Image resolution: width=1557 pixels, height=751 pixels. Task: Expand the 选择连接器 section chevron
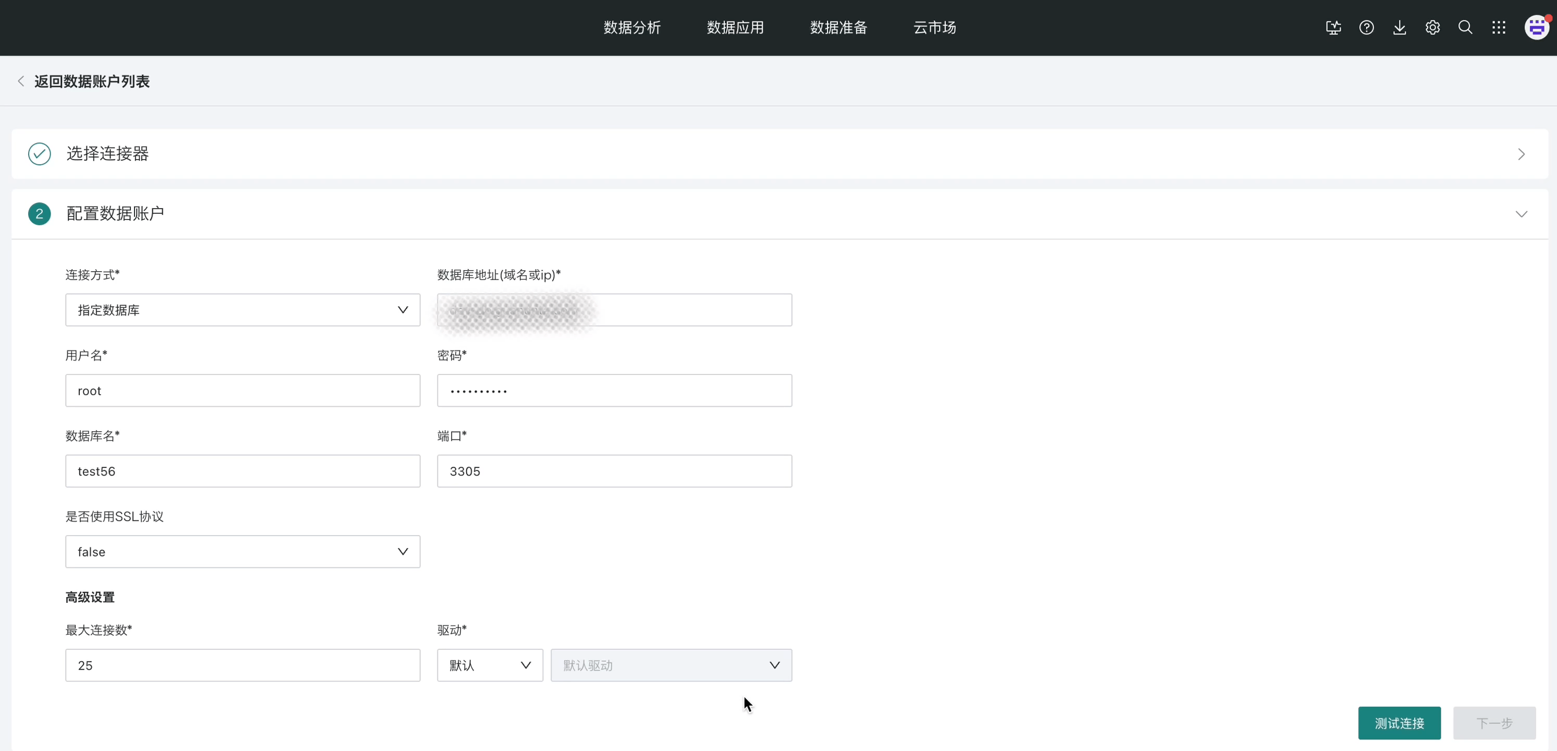(x=1520, y=154)
